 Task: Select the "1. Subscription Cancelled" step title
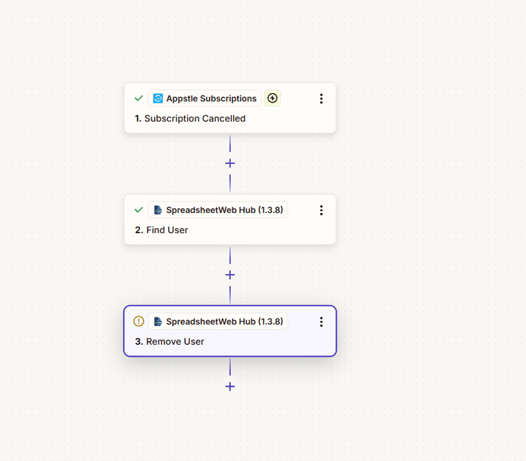pyautogui.click(x=190, y=119)
